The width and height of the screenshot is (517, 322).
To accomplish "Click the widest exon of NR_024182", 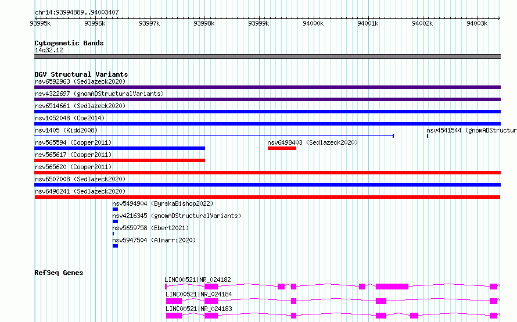I will 392,287.
